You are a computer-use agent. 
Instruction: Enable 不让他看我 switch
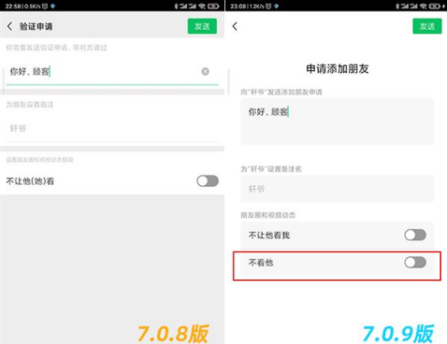click(x=415, y=235)
